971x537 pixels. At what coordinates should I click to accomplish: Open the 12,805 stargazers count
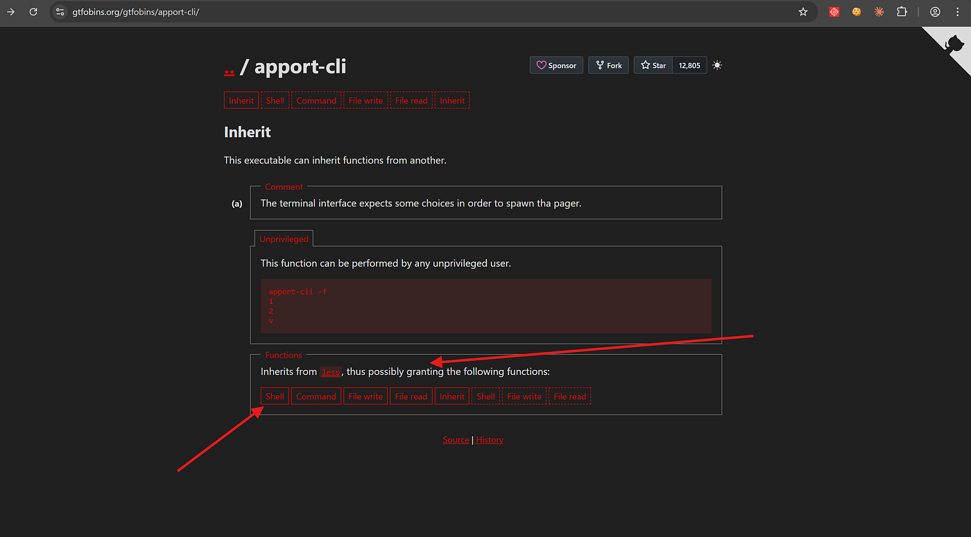[689, 65]
